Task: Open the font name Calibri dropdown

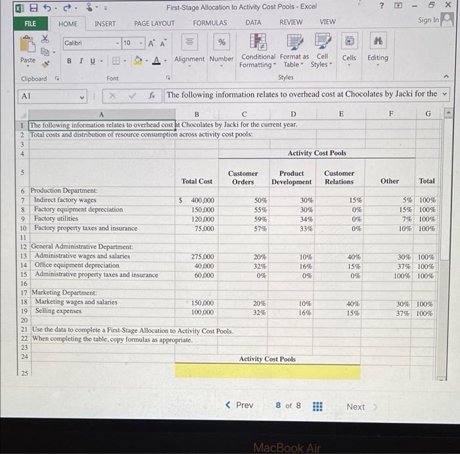Action: pyautogui.click(x=118, y=43)
